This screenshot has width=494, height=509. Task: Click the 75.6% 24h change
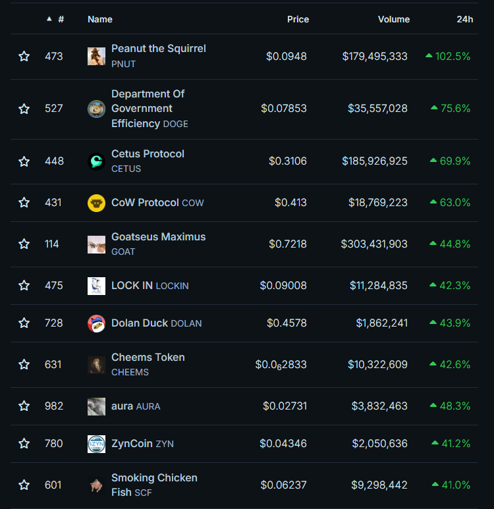click(451, 109)
